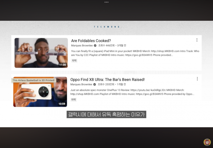Click the 10:59 duration label on thumbnail
Image resolution: width=213 pixels, height=148 pixels.
(62, 104)
